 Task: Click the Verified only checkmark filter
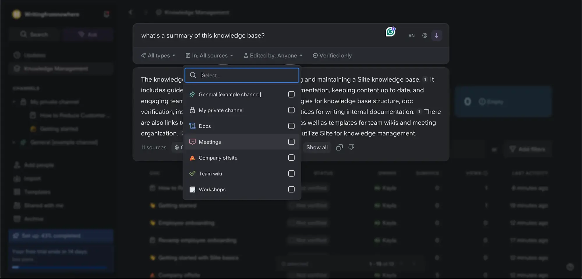pyautogui.click(x=332, y=56)
